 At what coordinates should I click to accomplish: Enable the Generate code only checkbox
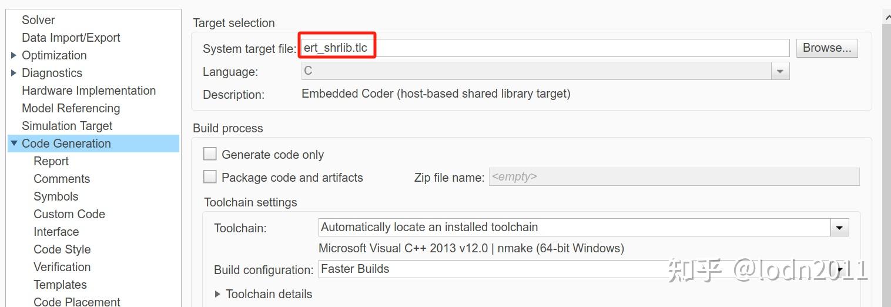point(210,154)
